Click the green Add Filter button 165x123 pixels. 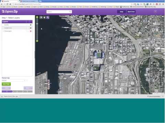(x=6, y=84)
